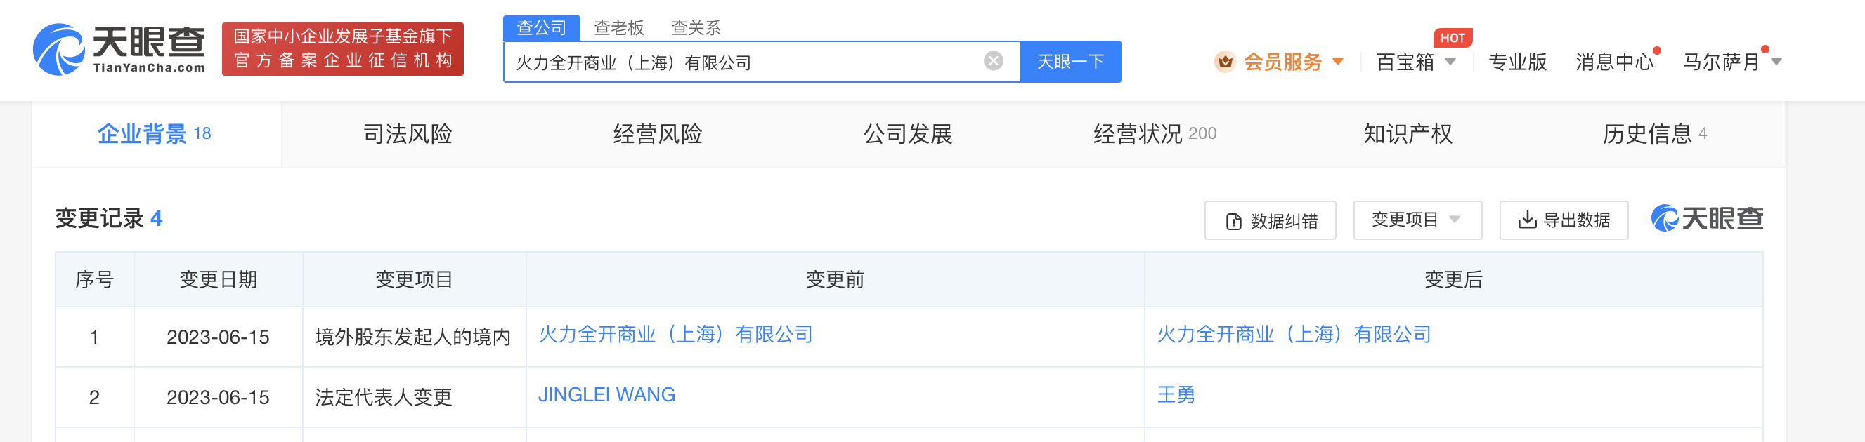The height and width of the screenshot is (442, 1865).
Task: Open the 历史信息 tab
Action: 1653,134
